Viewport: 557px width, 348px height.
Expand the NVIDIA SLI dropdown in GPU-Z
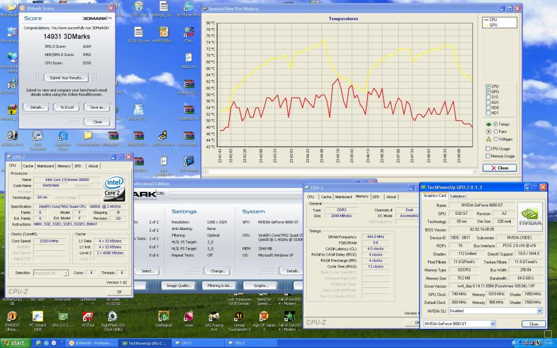click(x=539, y=310)
